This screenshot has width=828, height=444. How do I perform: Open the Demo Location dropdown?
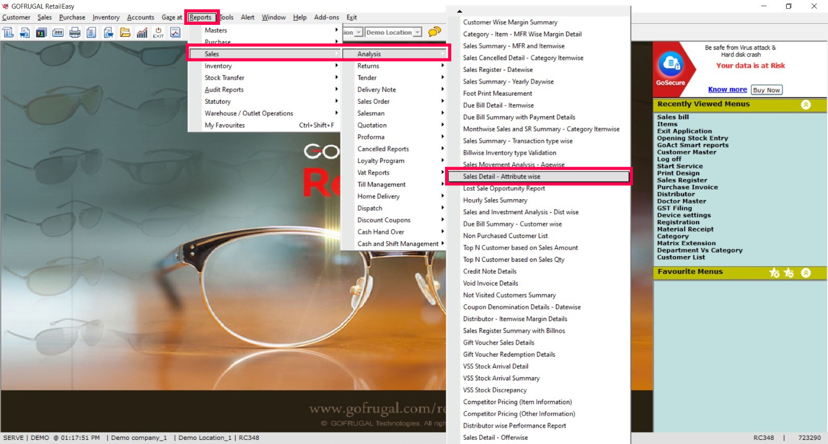[x=418, y=32]
